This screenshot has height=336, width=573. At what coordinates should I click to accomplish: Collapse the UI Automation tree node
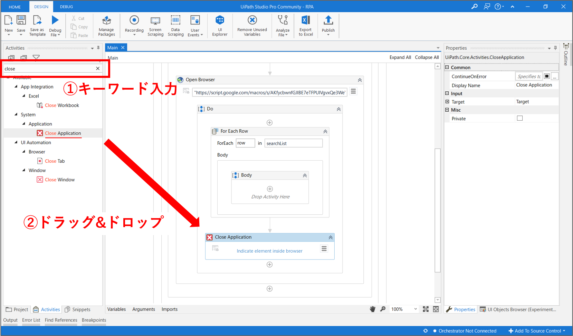[16, 142]
